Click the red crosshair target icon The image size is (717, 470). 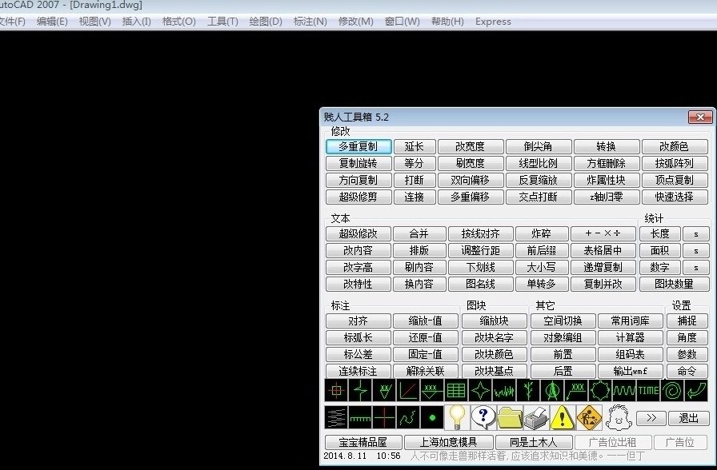point(336,390)
